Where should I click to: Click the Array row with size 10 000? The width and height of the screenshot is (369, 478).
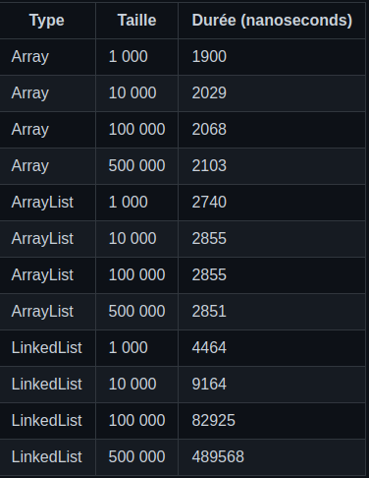tap(183, 93)
